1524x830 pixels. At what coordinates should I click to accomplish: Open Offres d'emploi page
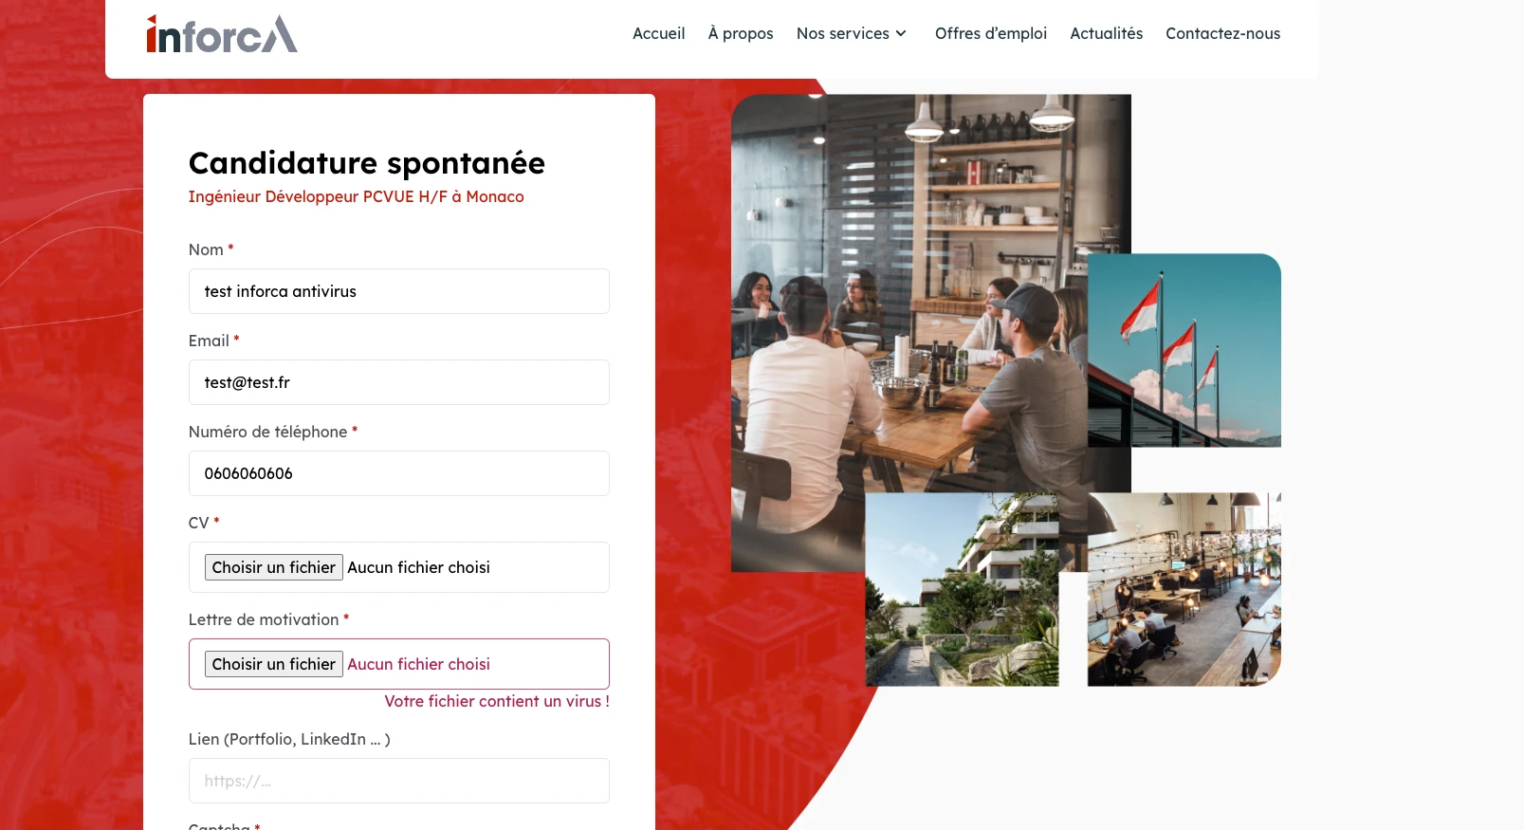pyautogui.click(x=990, y=33)
